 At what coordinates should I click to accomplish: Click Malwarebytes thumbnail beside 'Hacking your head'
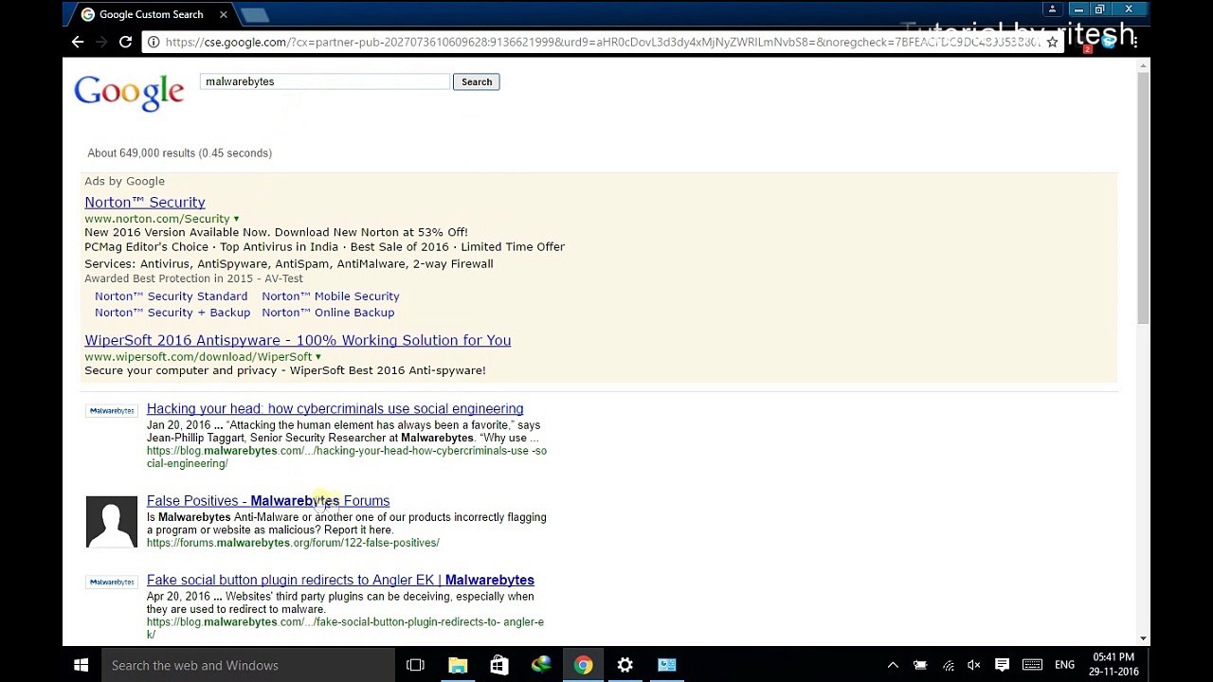(x=112, y=411)
